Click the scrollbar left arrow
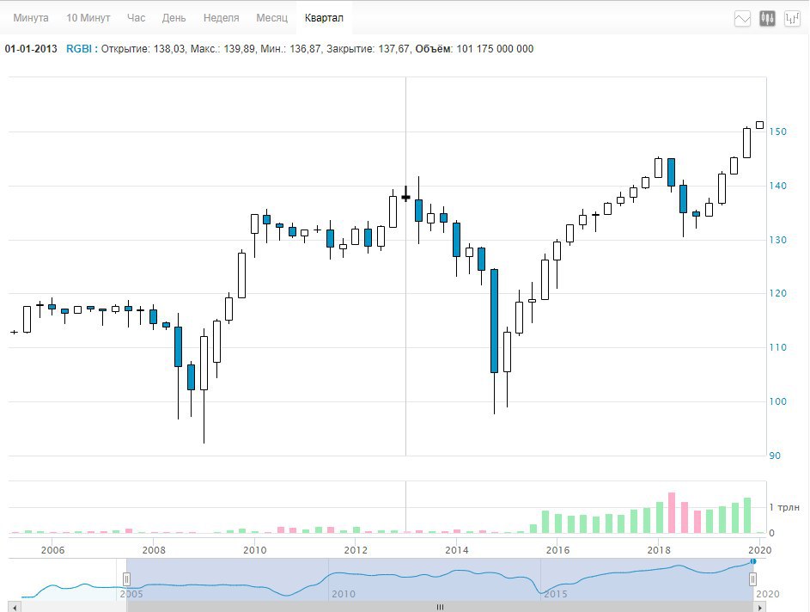 (x=15, y=608)
